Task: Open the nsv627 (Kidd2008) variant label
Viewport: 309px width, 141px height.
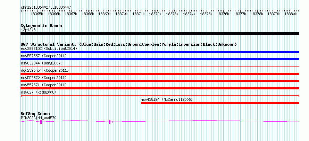Action: [x=39, y=92]
